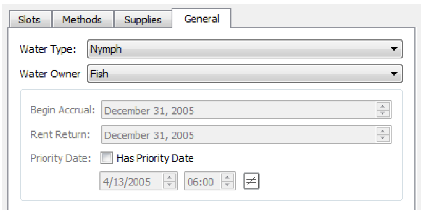Increment the 4/13/2005 priority date spinner
The width and height of the screenshot is (423, 213).
(170, 178)
